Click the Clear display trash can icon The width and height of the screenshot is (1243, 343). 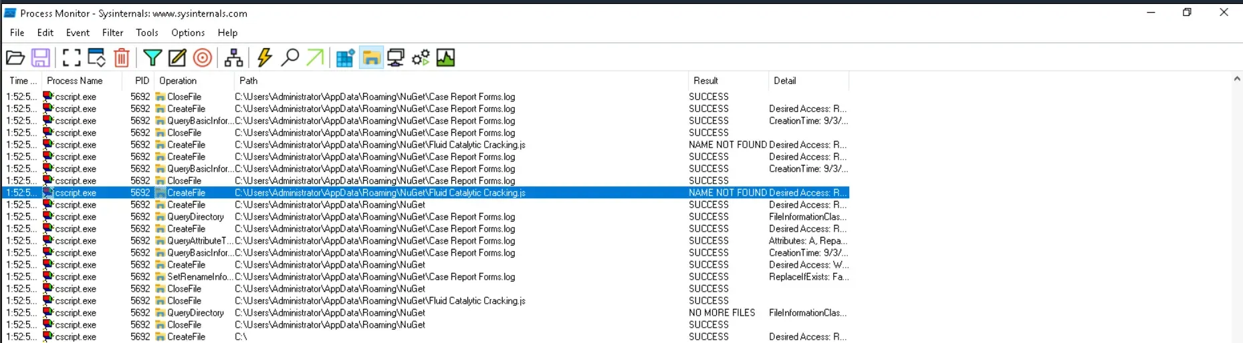pos(122,58)
